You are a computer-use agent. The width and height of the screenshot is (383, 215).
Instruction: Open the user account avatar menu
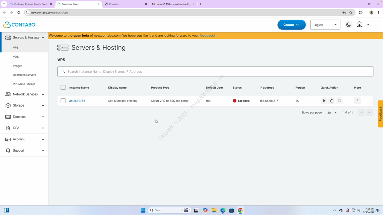pos(363,25)
